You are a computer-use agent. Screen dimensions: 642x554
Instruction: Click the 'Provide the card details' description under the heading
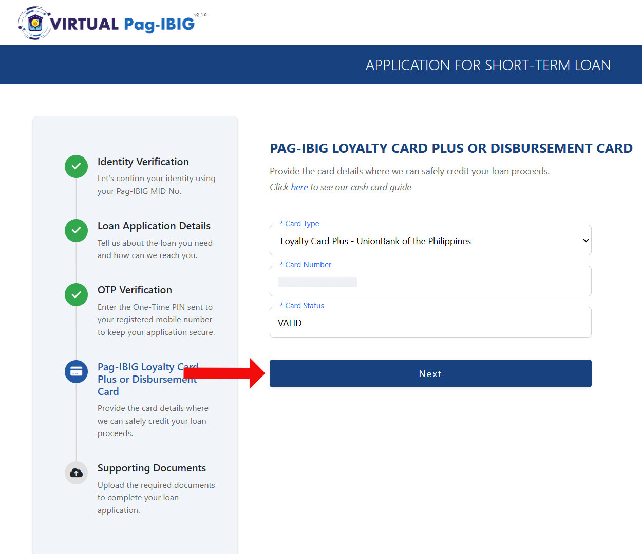(409, 171)
